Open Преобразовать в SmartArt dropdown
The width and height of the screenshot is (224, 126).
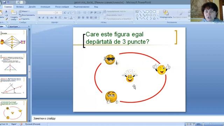(118, 19)
